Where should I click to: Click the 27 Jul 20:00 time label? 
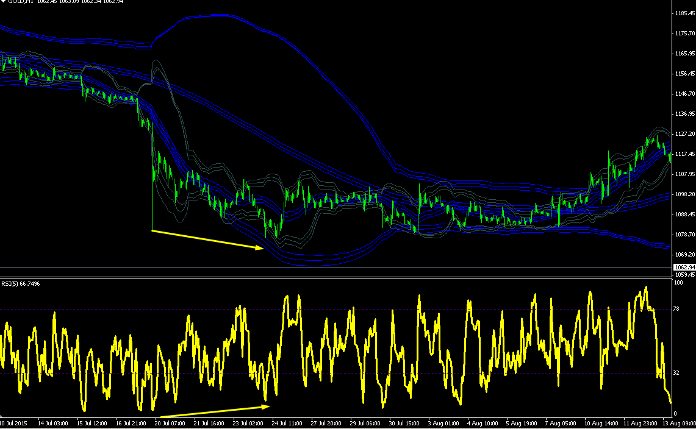pos(326,424)
